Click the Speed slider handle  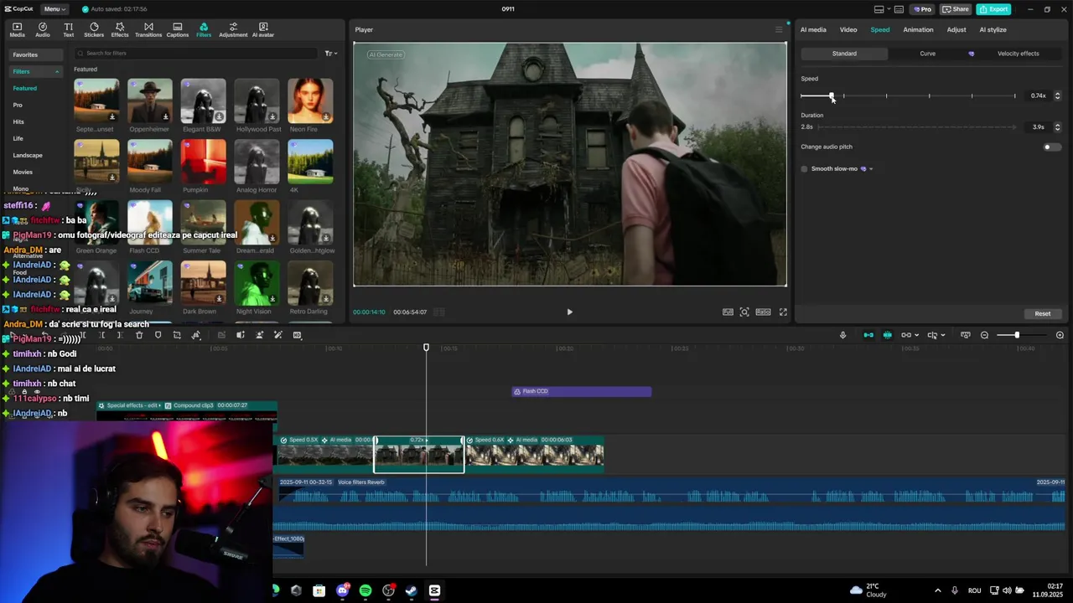click(x=832, y=96)
